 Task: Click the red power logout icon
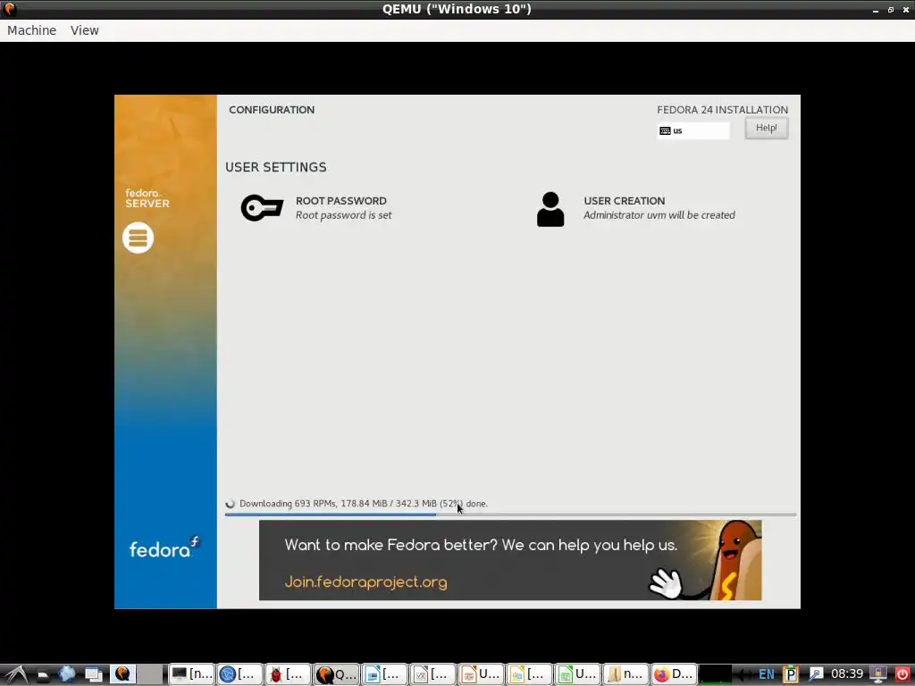tap(902, 674)
